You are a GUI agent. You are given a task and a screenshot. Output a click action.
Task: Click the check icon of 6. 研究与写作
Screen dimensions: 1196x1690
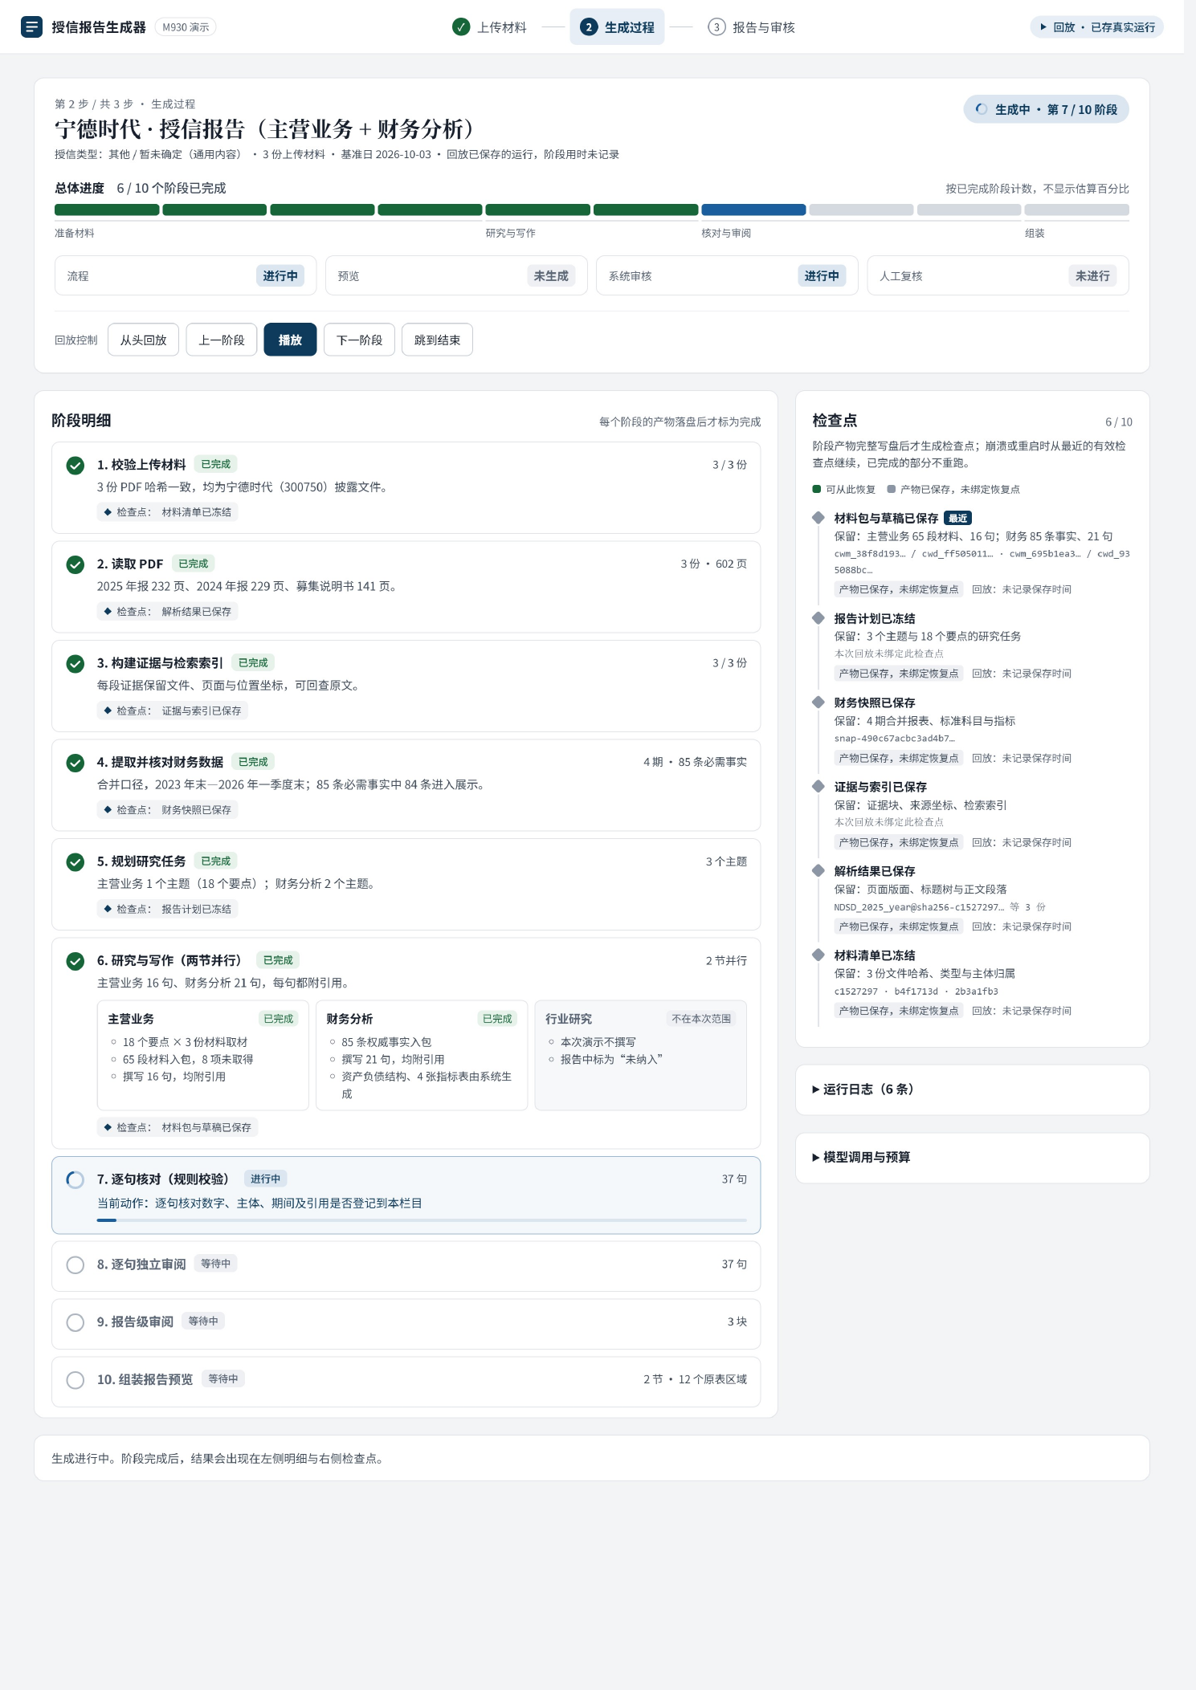click(x=76, y=961)
